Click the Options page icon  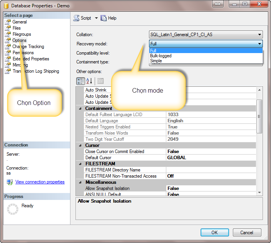[8, 40]
